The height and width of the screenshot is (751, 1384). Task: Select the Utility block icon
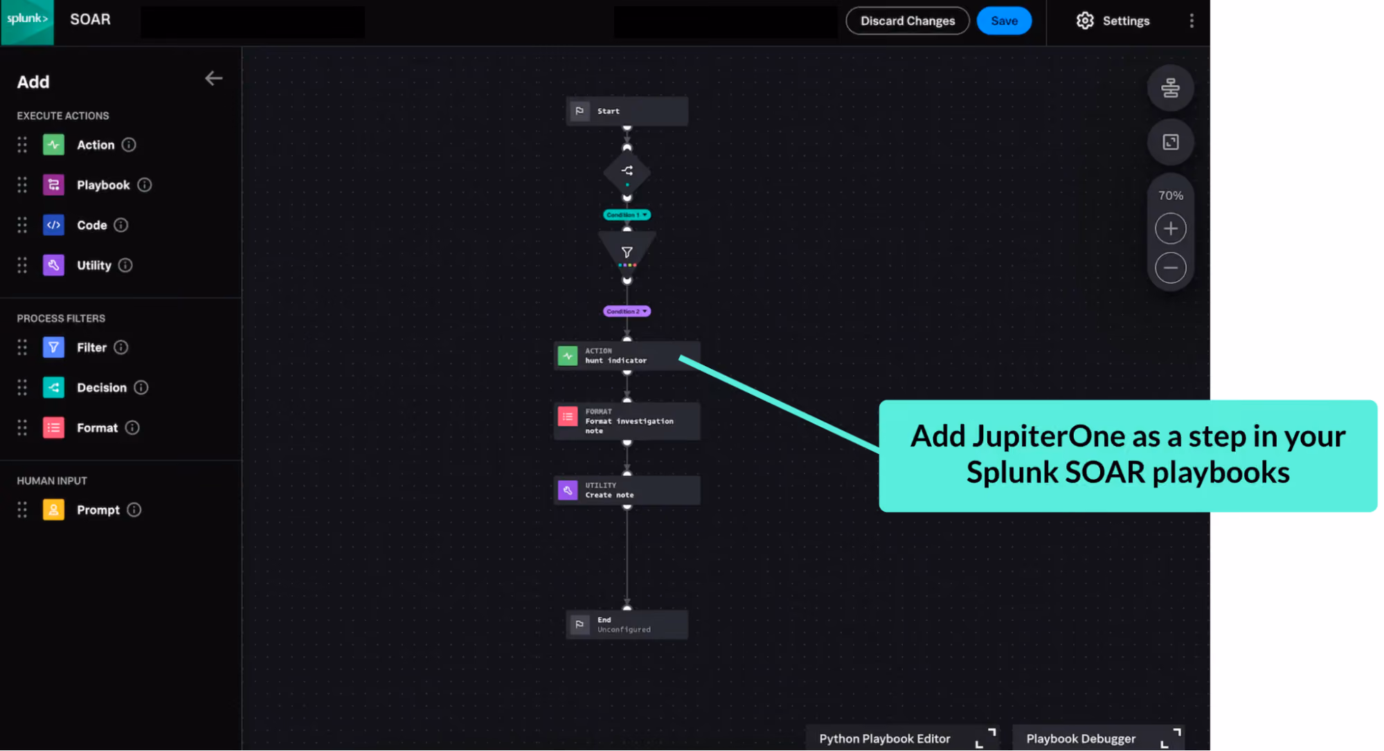point(53,265)
